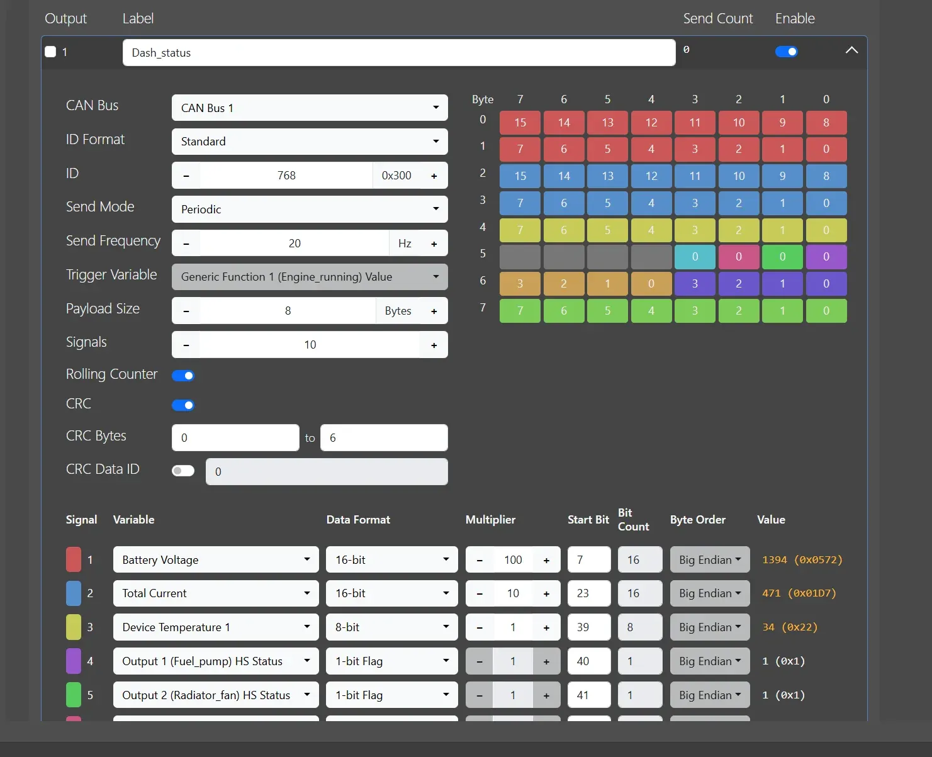Click the value text 34 (0x22)
This screenshot has width=932, height=757.
click(790, 627)
